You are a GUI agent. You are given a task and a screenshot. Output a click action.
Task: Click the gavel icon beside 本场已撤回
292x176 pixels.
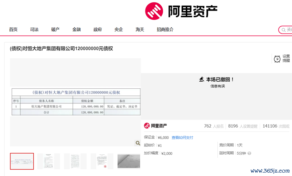pos(202,79)
